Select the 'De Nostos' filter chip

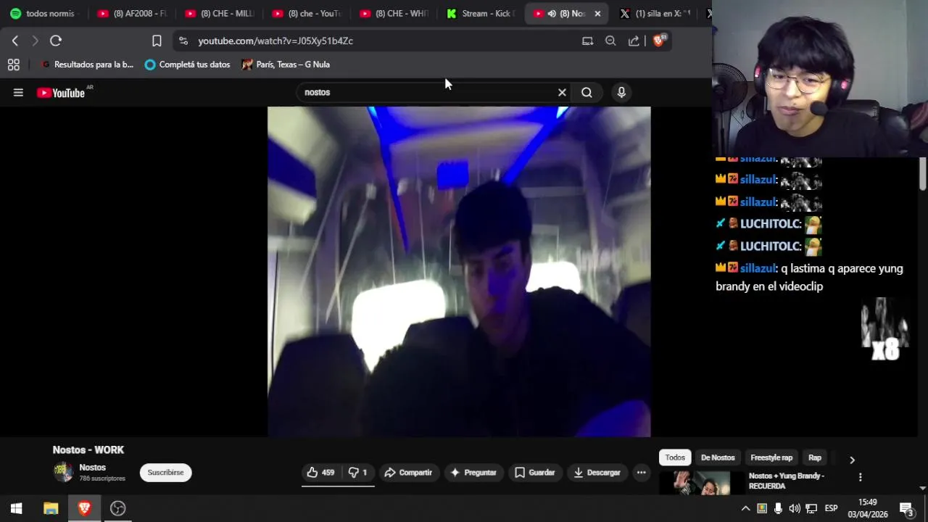coord(718,457)
